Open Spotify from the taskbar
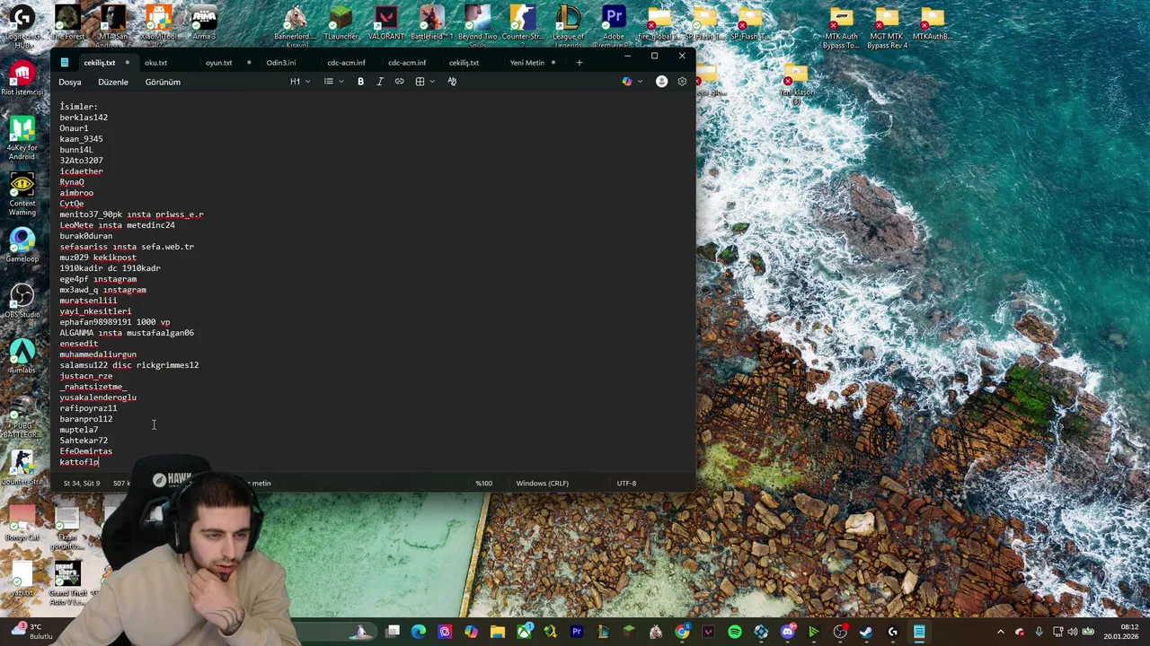The width and height of the screenshot is (1150, 646). [x=735, y=632]
